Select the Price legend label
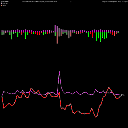The height and width of the screenshot is (128, 128). [x=4, y=6]
